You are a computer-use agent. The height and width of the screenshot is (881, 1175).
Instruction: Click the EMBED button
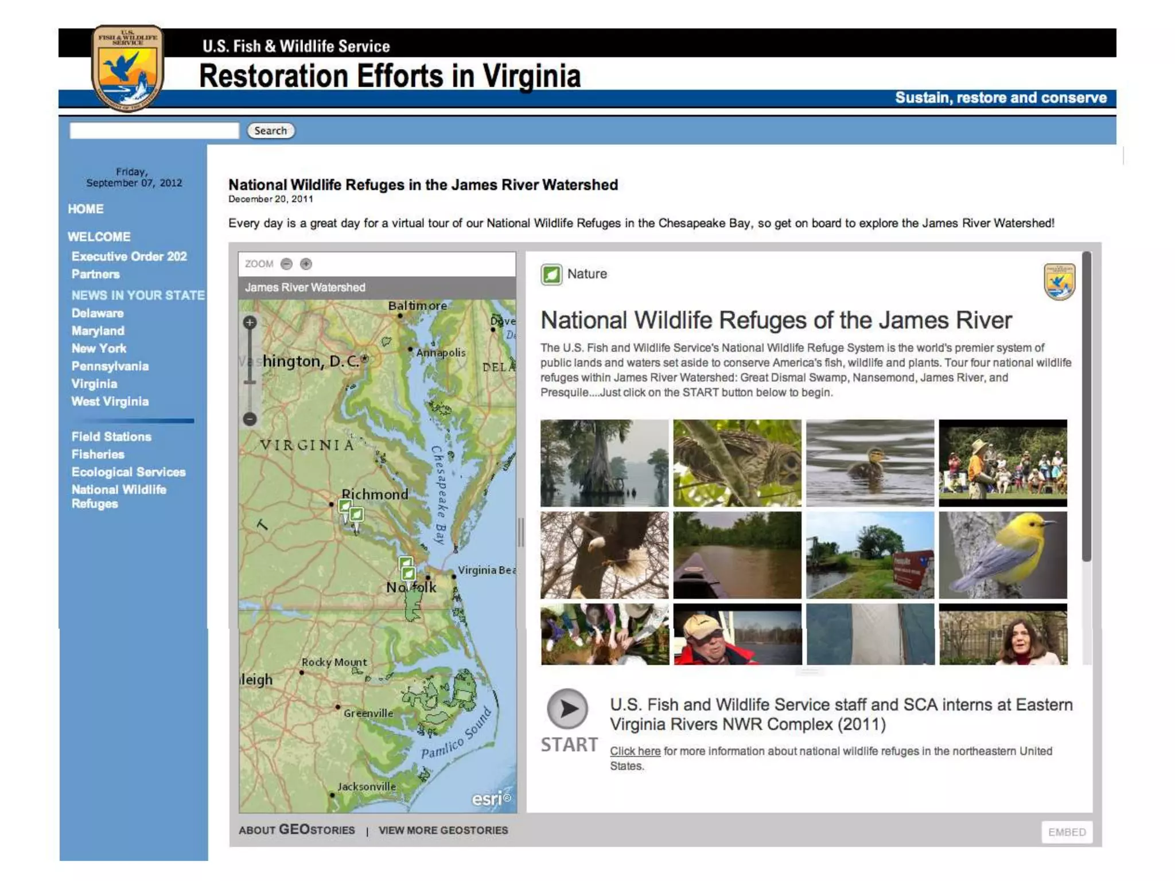coord(1067,832)
